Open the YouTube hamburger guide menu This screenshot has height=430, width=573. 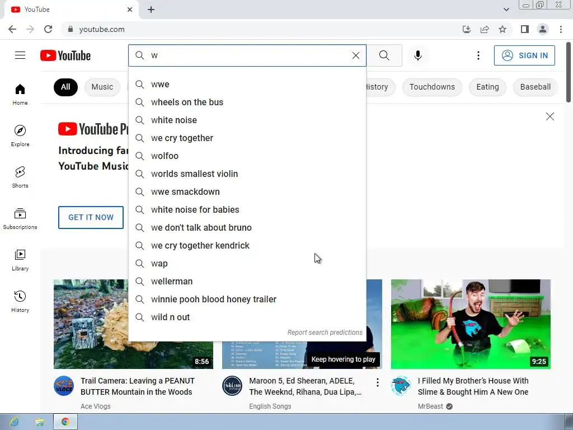point(20,55)
